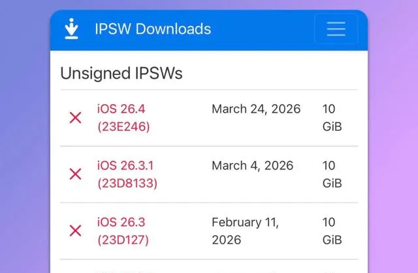Select the March 24, 2026 date cell
The width and height of the screenshot is (418, 273).
pyautogui.click(x=256, y=109)
